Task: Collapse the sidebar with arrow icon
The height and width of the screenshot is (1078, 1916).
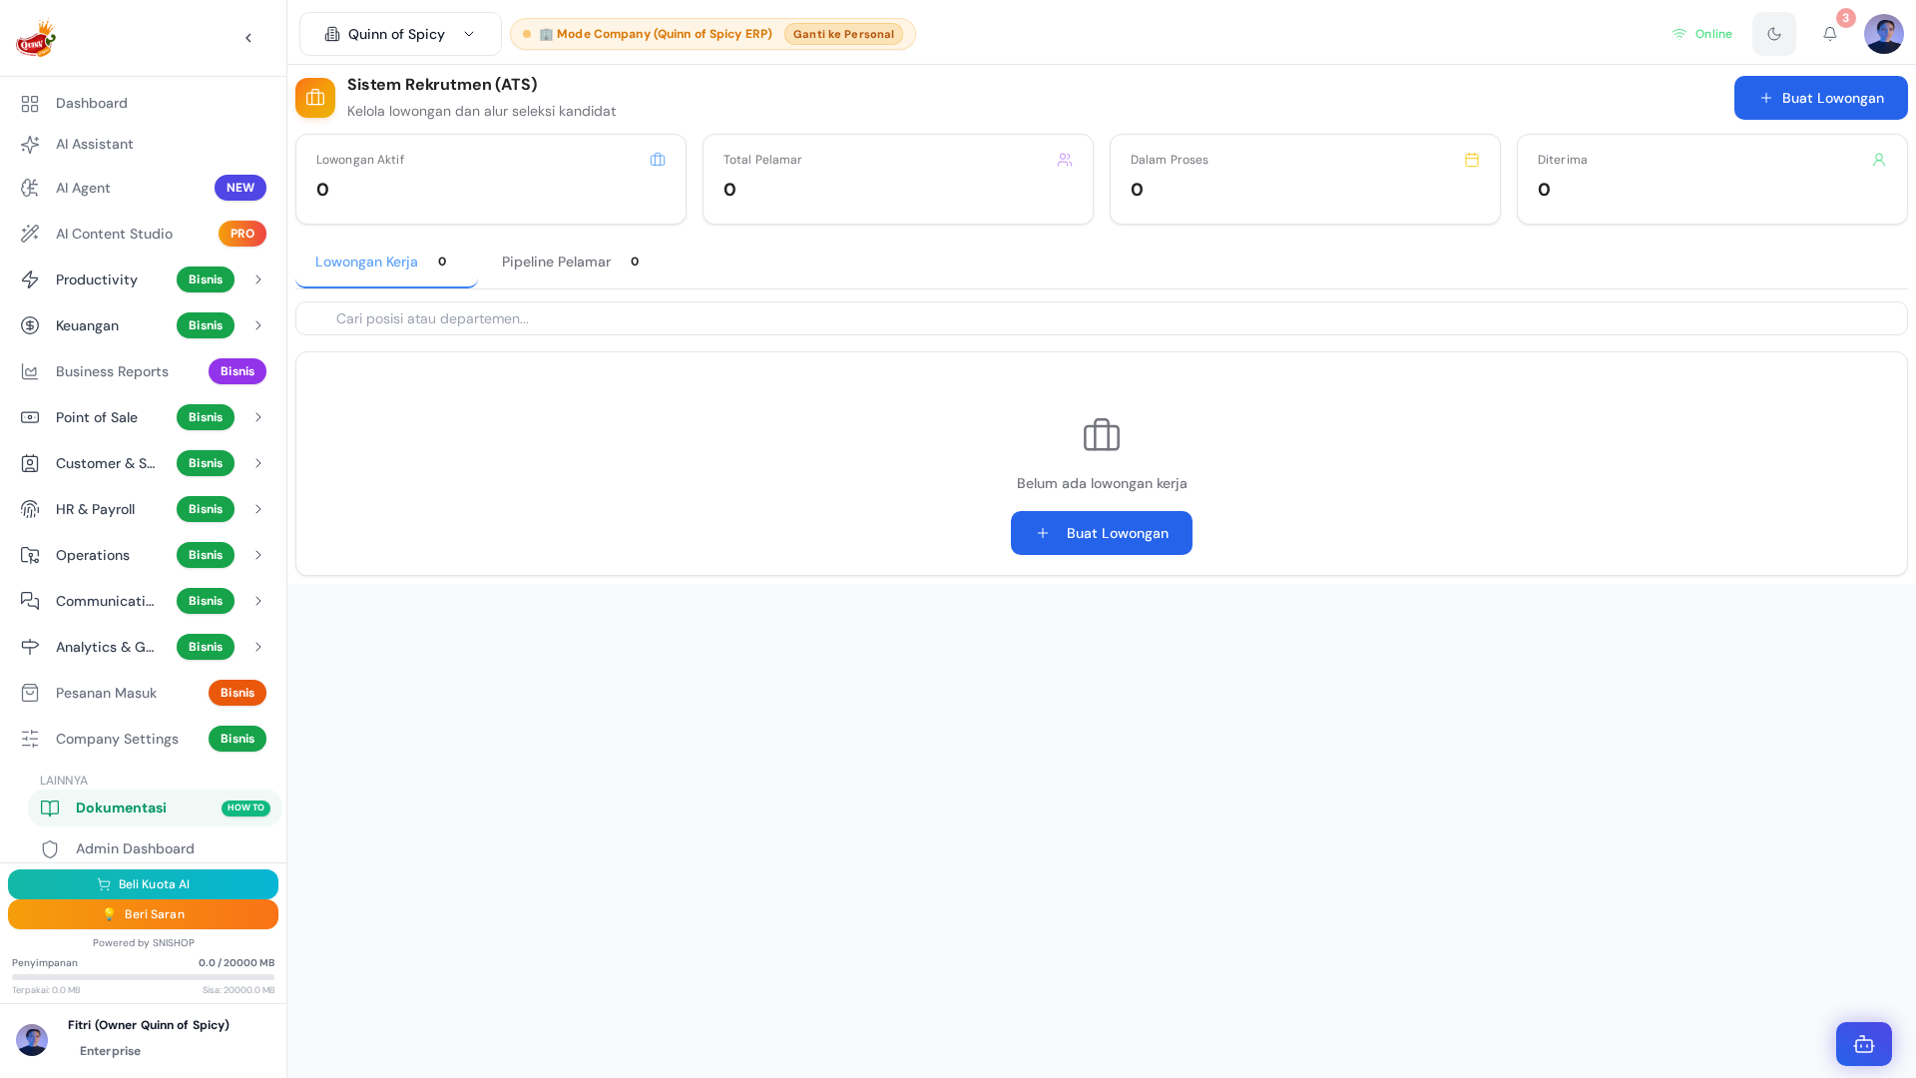Action: click(248, 38)
